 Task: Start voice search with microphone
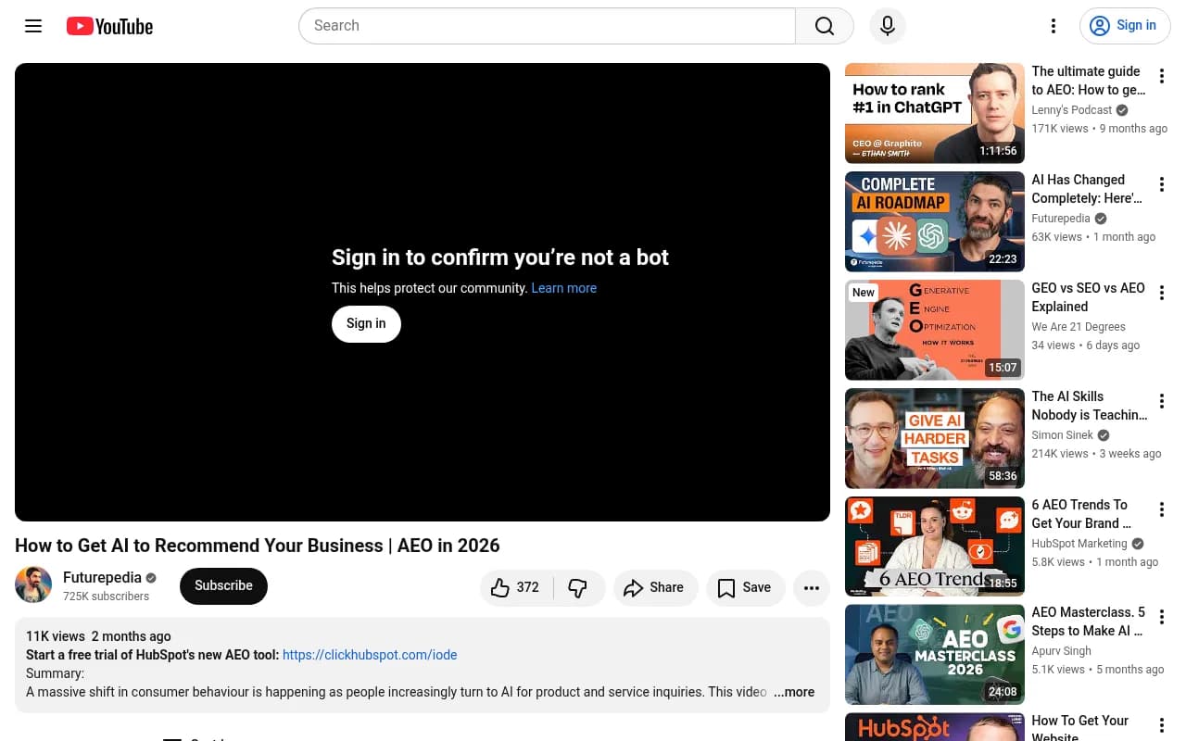[888, 26]
